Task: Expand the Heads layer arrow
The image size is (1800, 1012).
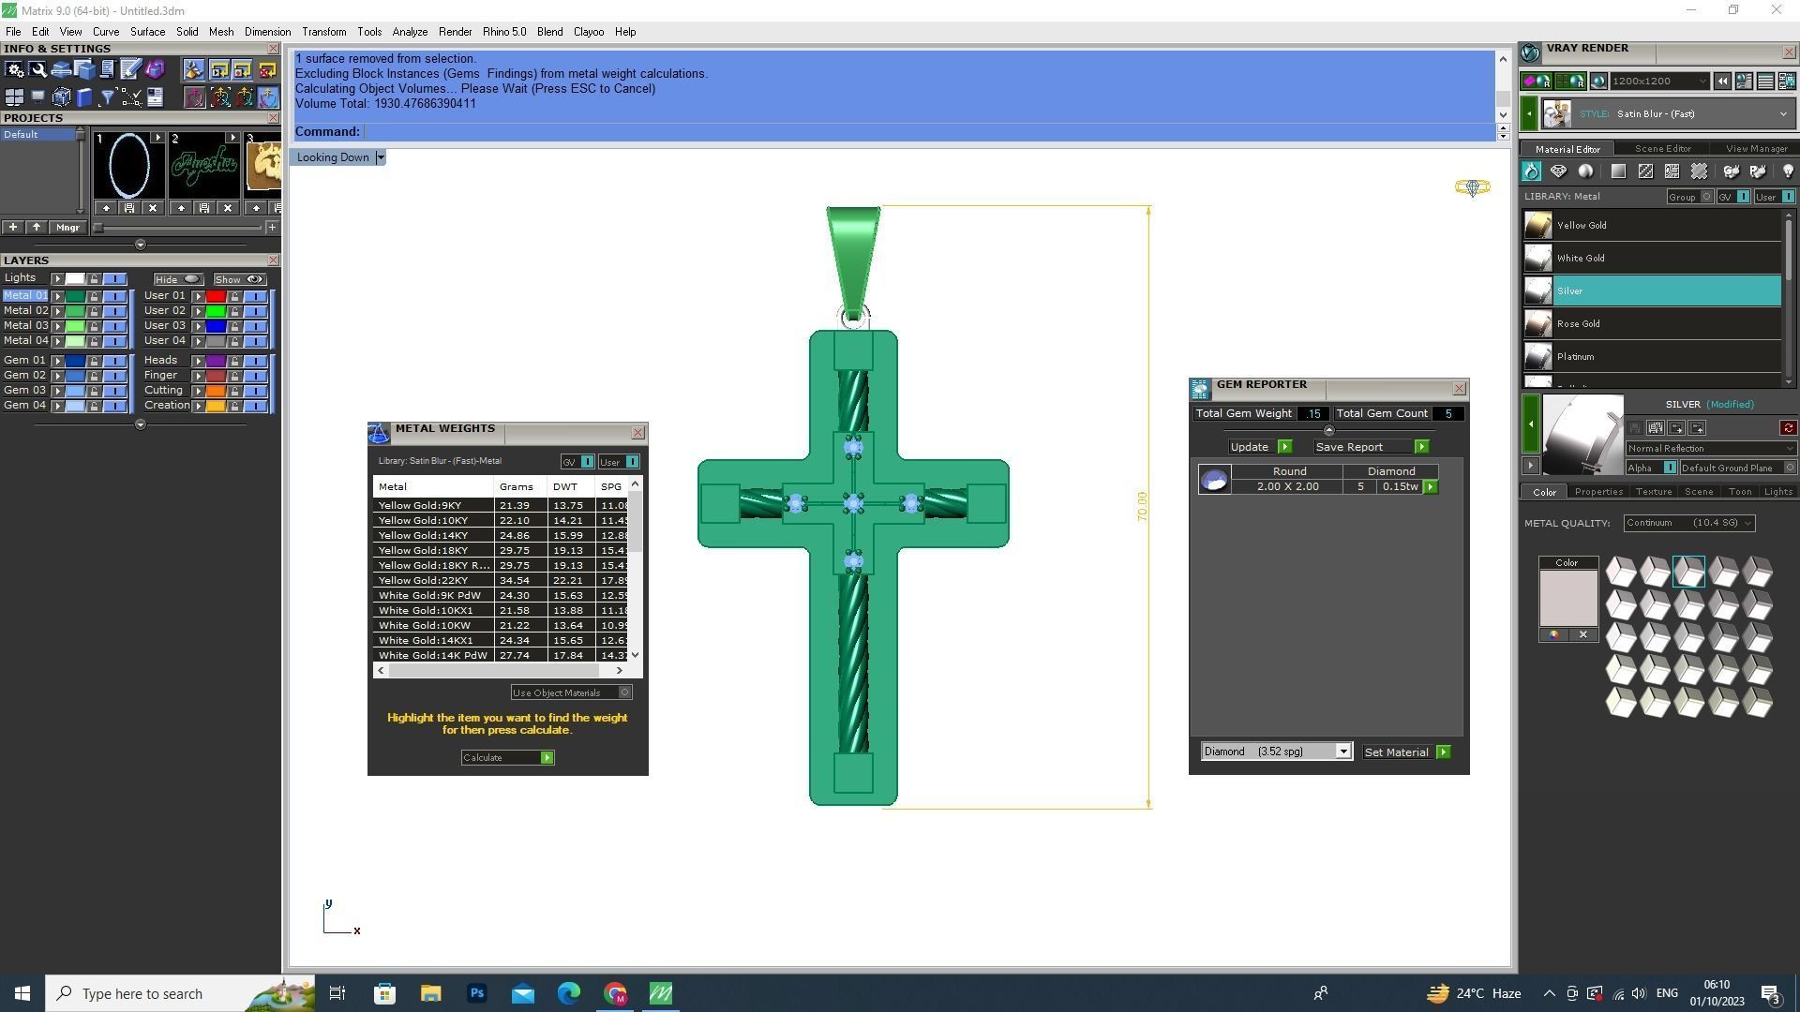Action: pyautogui.click(x=199, y=361)
